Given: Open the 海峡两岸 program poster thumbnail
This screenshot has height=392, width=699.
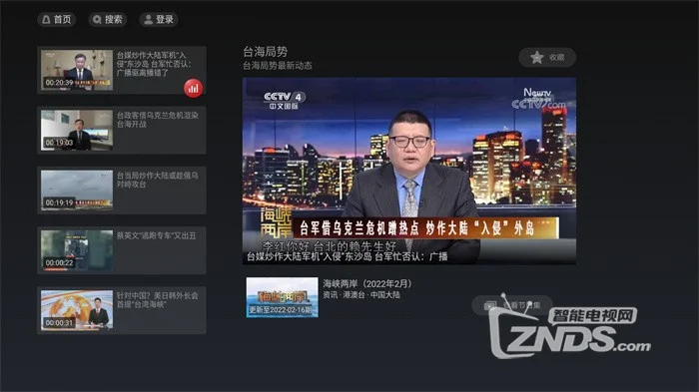Looking at the screenshot, I should click(283, 297).
